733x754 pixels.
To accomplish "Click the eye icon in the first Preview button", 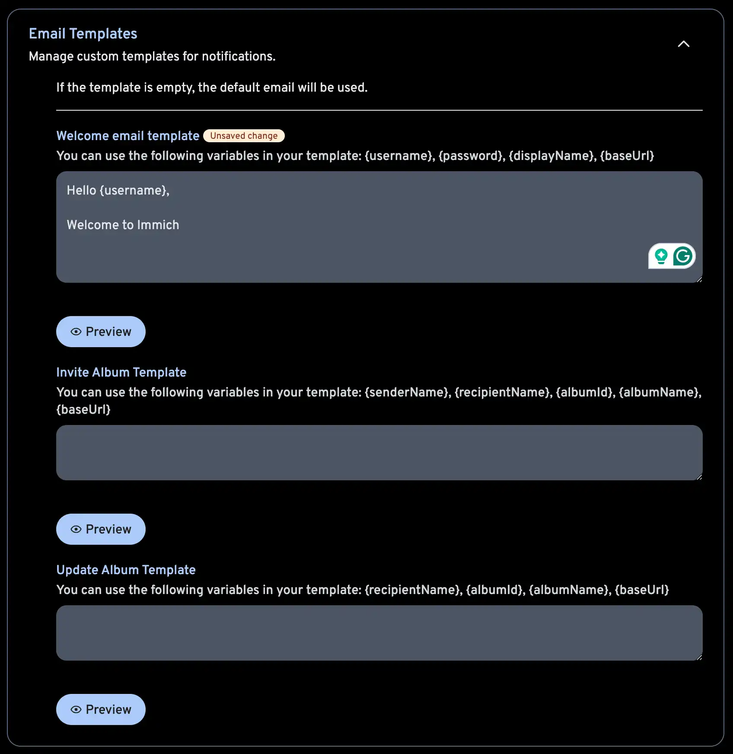I will [x=76, y=332].
